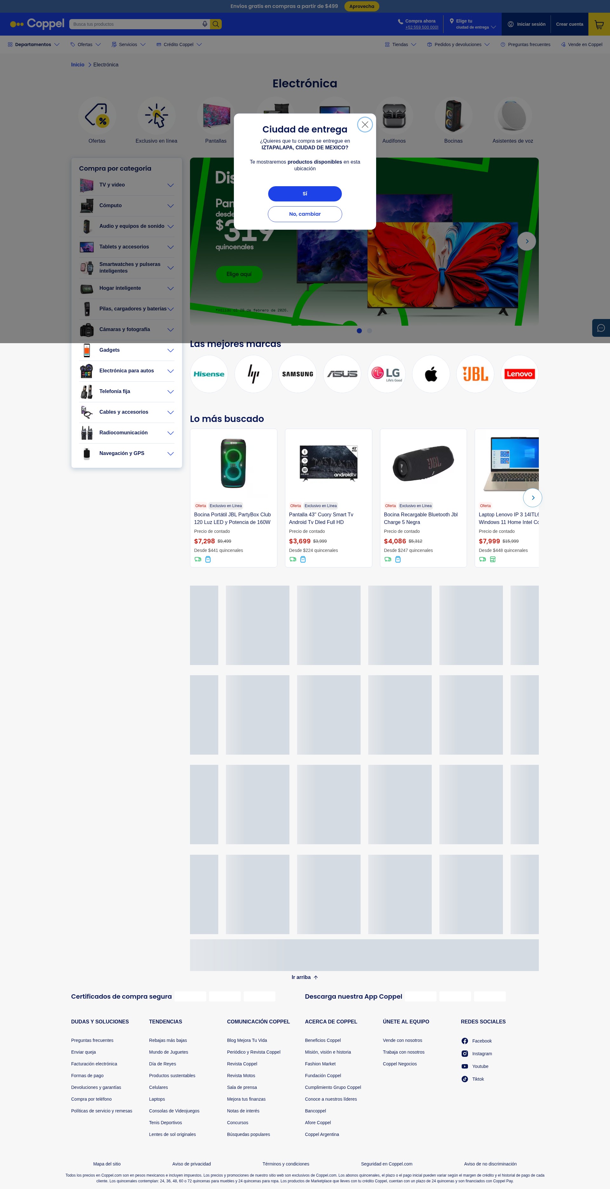The height and width of the screenshot is (1189, 610).
Task: Select the Bocinas category icon
Action: (453, 115)
